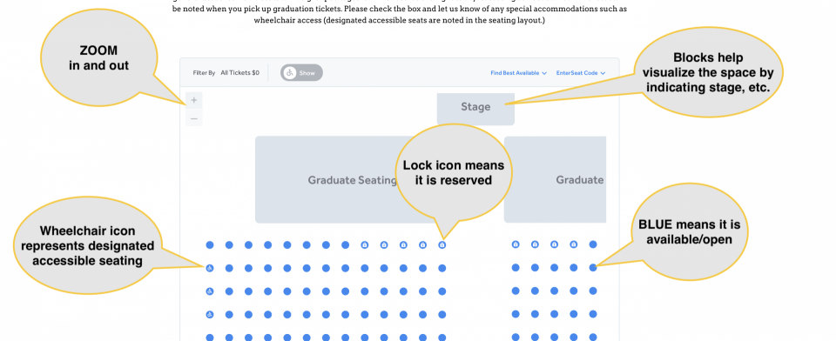Select last open seat in right section's top row
The image size is (836, 341).
pyautogui.click(x=593, y=244)
